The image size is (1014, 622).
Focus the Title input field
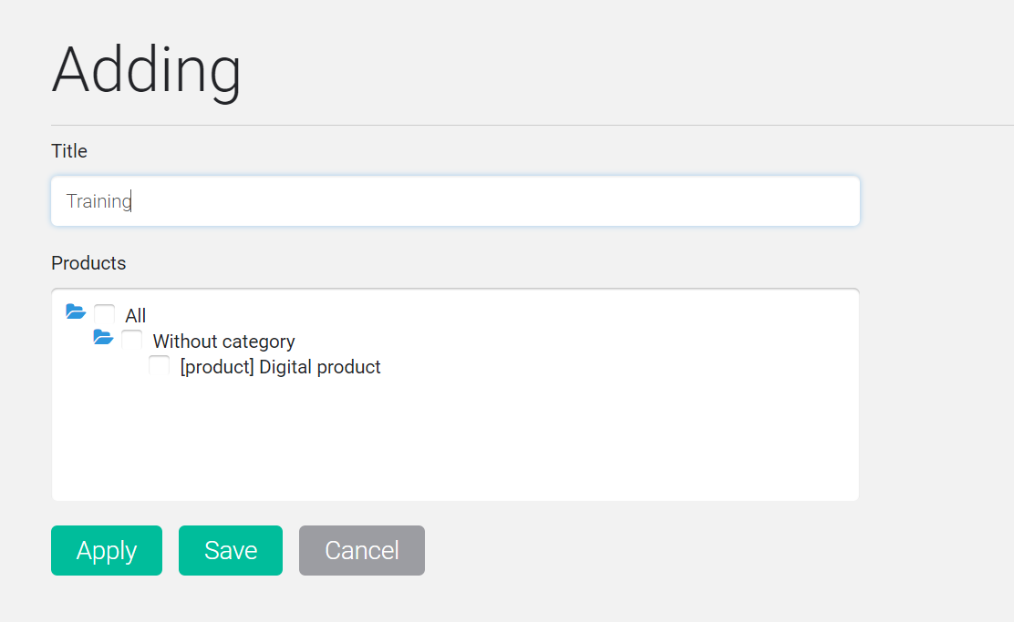pos(455,201)
